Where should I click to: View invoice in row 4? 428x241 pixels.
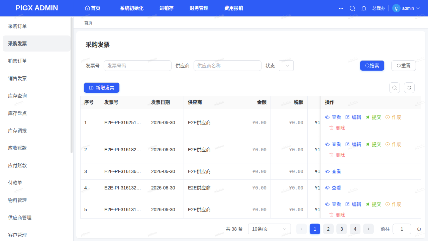333,188
